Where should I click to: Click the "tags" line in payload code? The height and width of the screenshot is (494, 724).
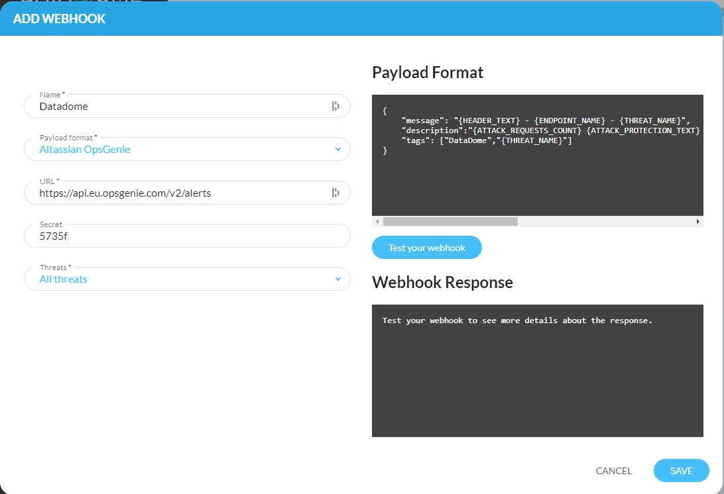click(x=487, y=140)
